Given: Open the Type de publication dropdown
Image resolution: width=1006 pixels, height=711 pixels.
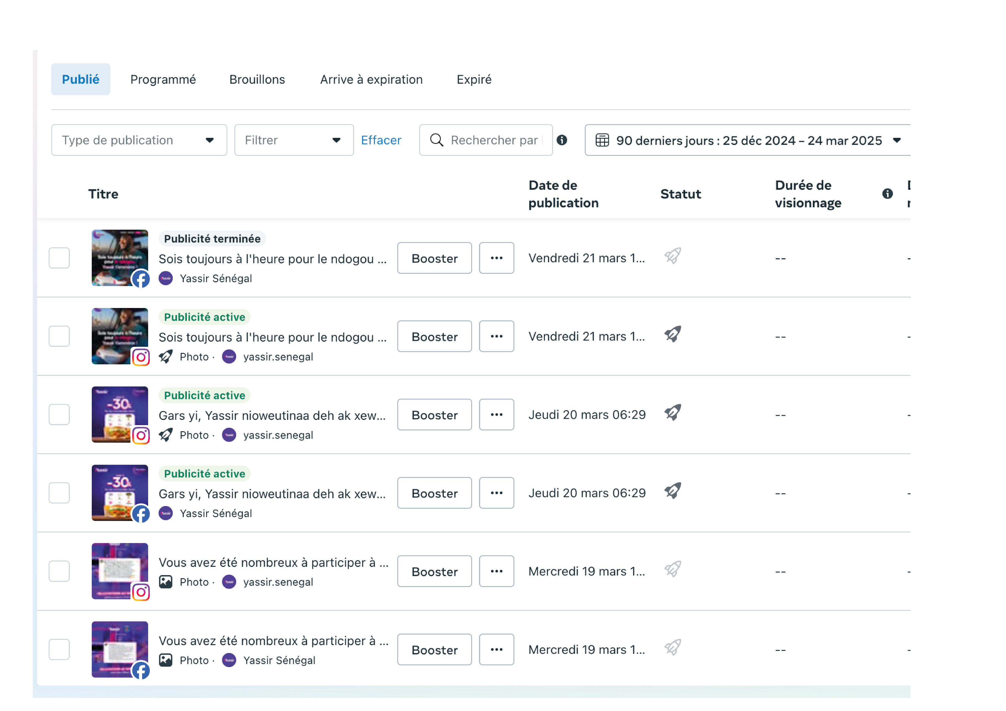Looking at the screenshot, I should (x=139, y=141).
